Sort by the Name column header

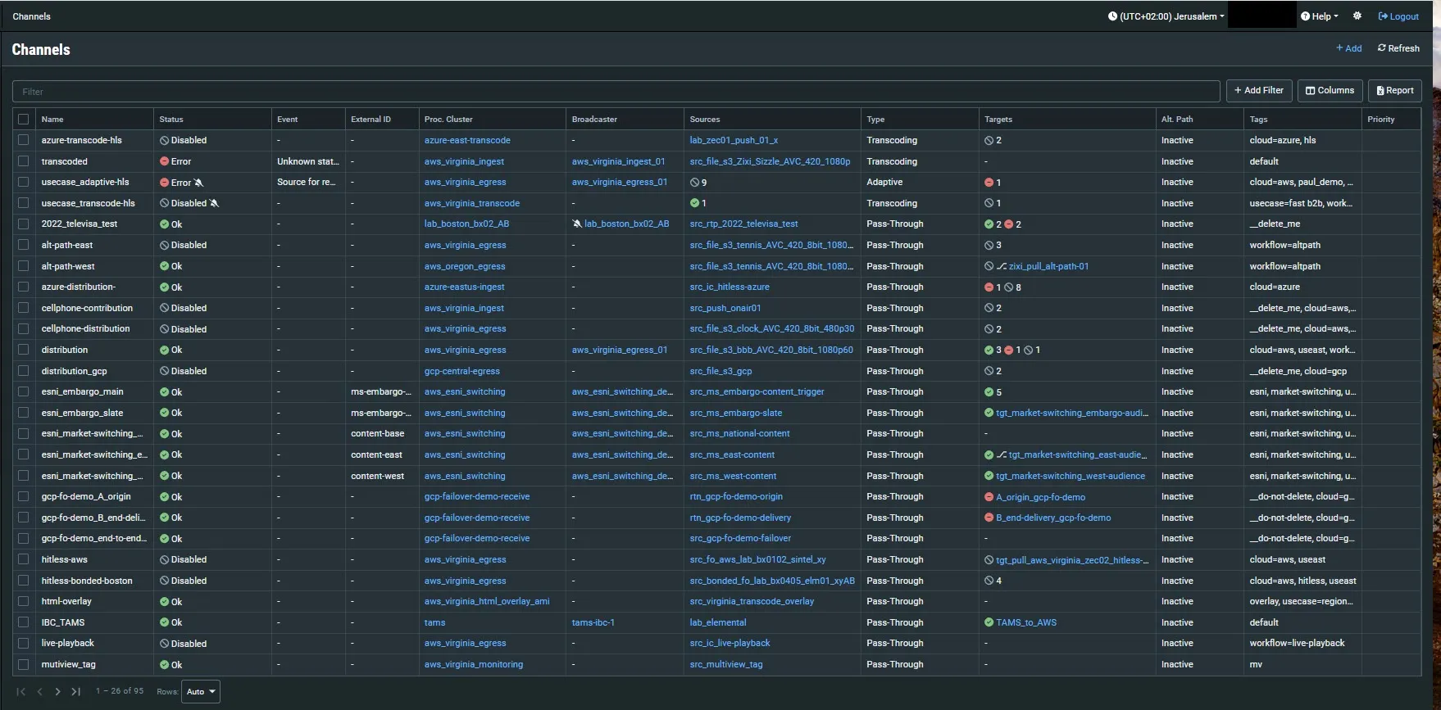coord(52,120)
